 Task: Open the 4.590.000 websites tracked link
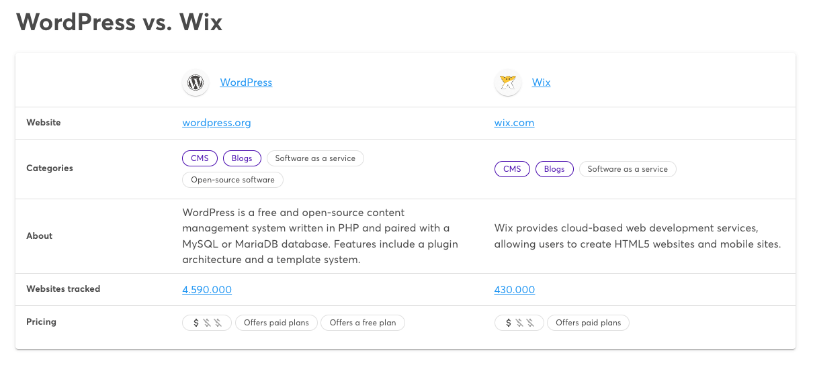point(207,290)
